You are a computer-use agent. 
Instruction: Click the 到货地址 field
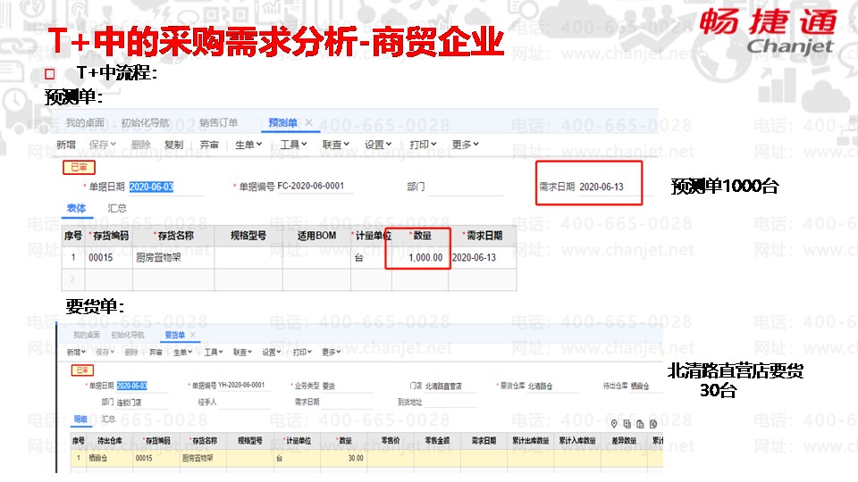tap(450, 403)
